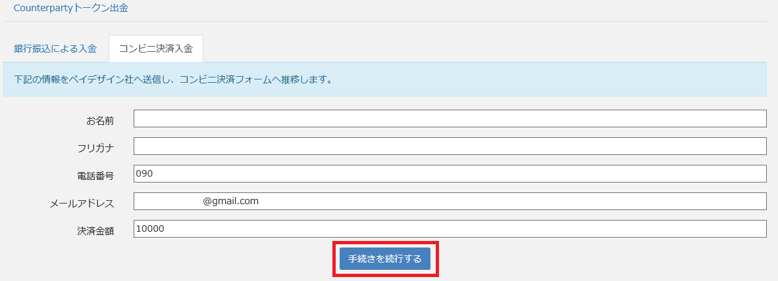This screenshot has width=778, height=281.
Task: Click the 10000 value in amount field
Action: (x=149, y=228)
